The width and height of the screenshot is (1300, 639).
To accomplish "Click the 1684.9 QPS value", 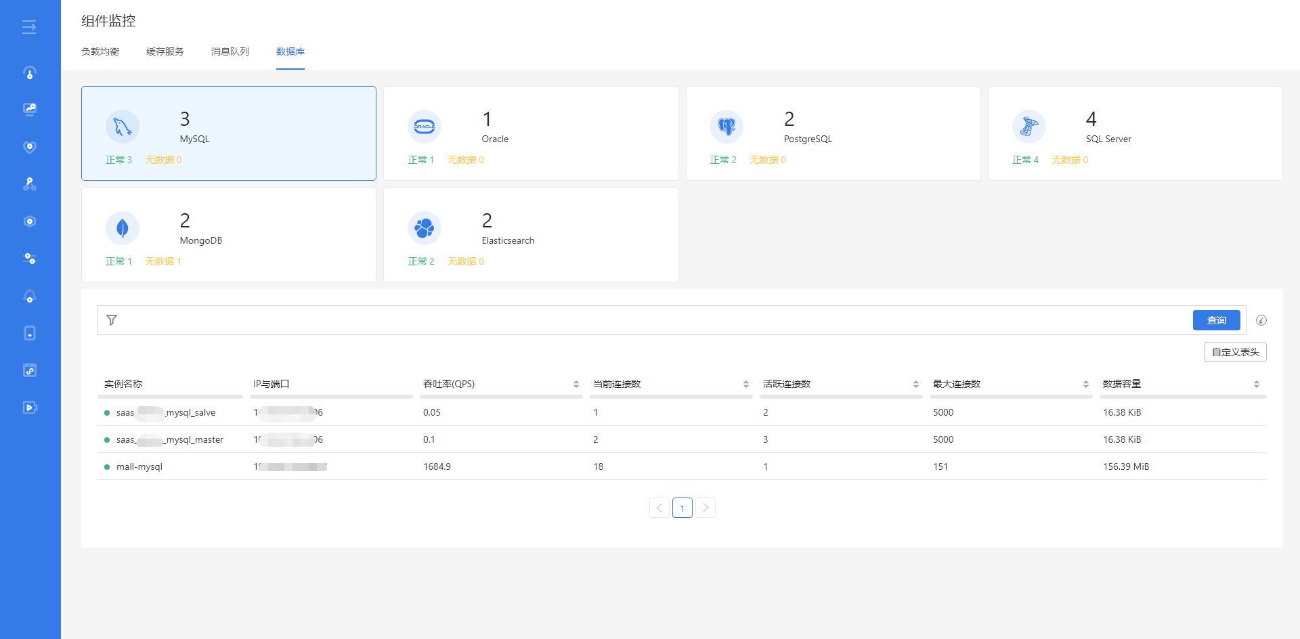I will coord(437,466).
